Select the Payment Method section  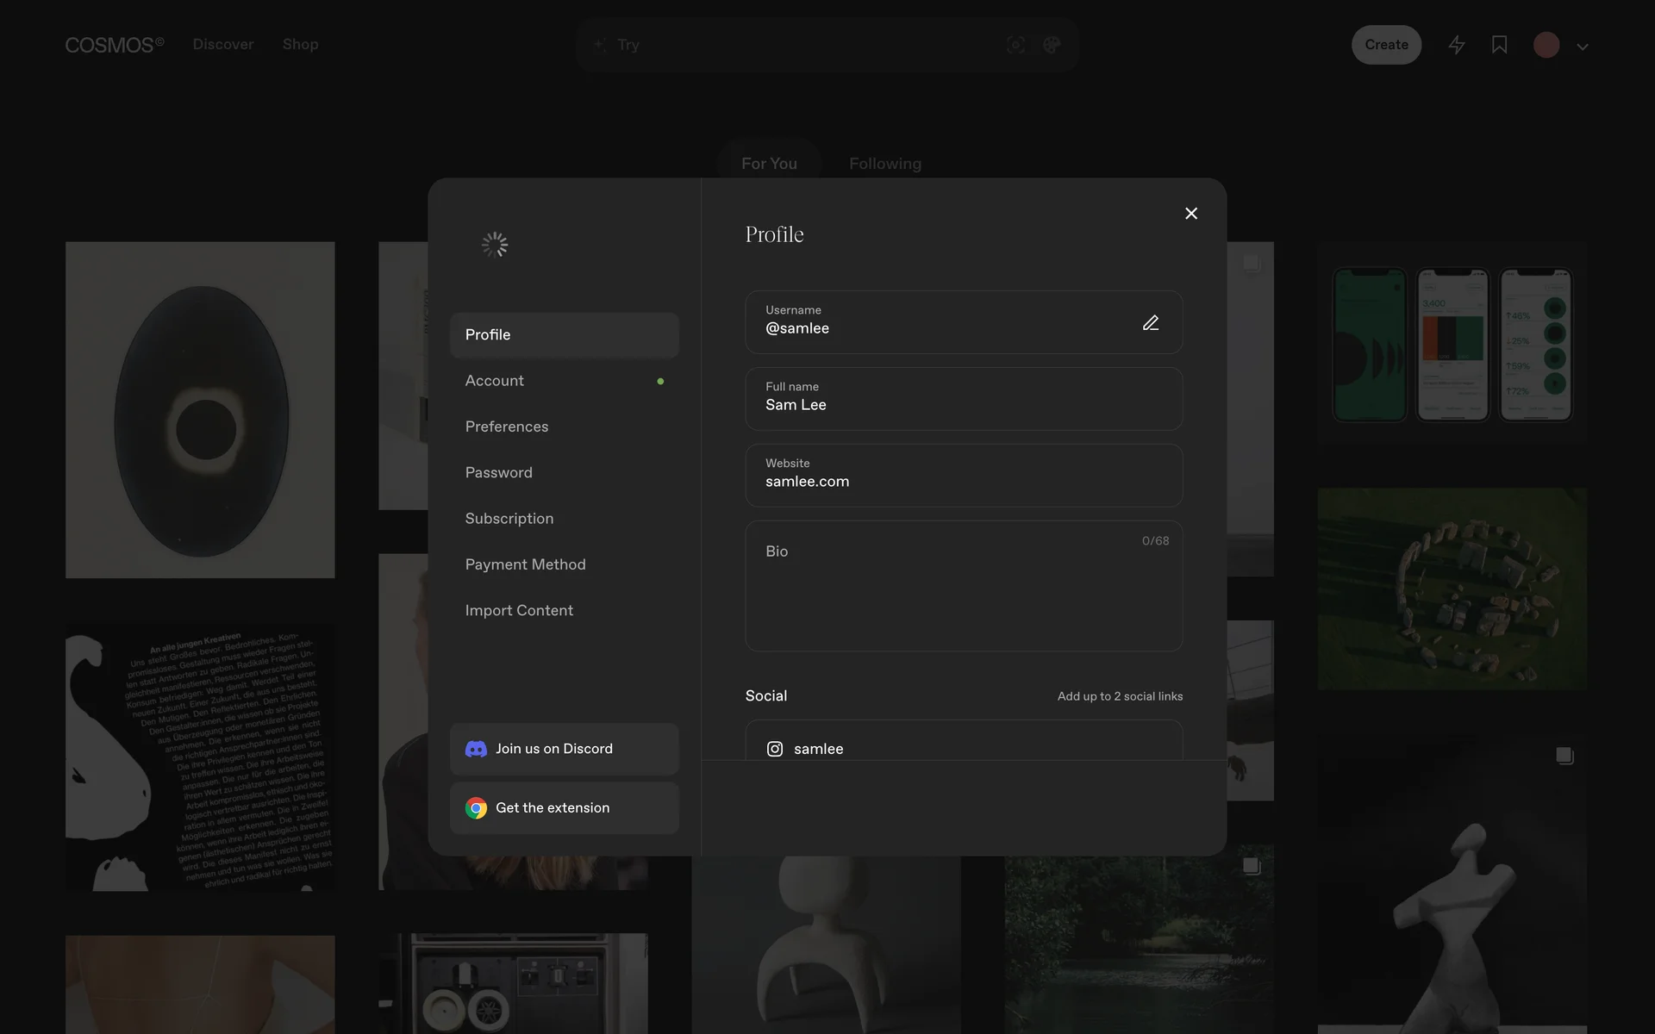coord(525,564)
